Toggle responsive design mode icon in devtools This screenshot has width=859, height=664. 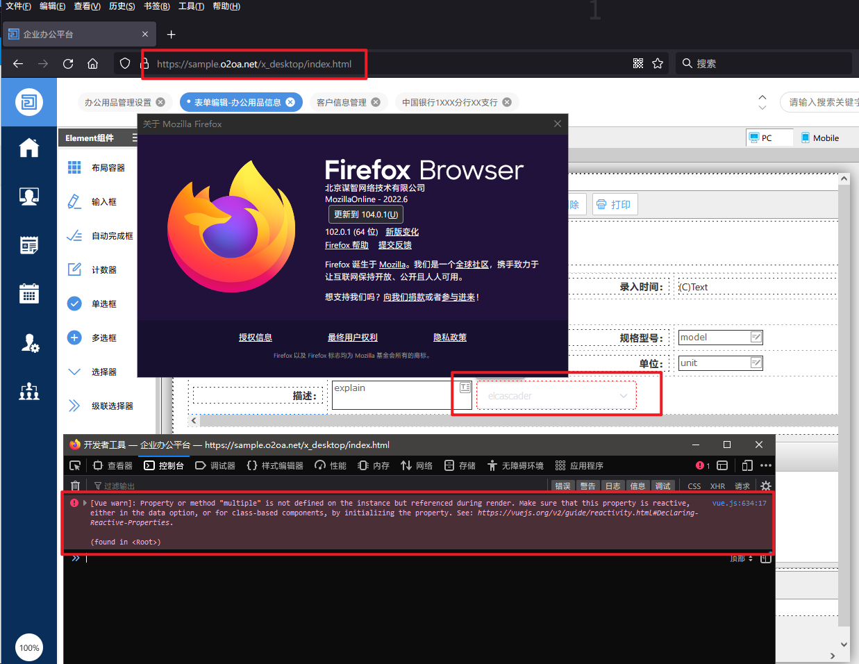coord(747,465)
